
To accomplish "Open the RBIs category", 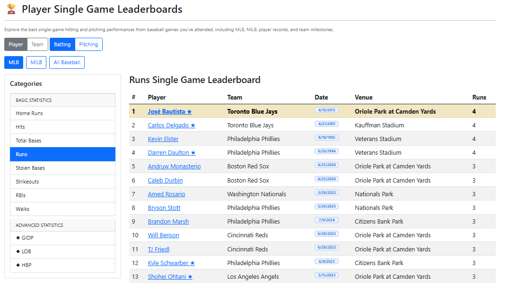I will point(63,195).
